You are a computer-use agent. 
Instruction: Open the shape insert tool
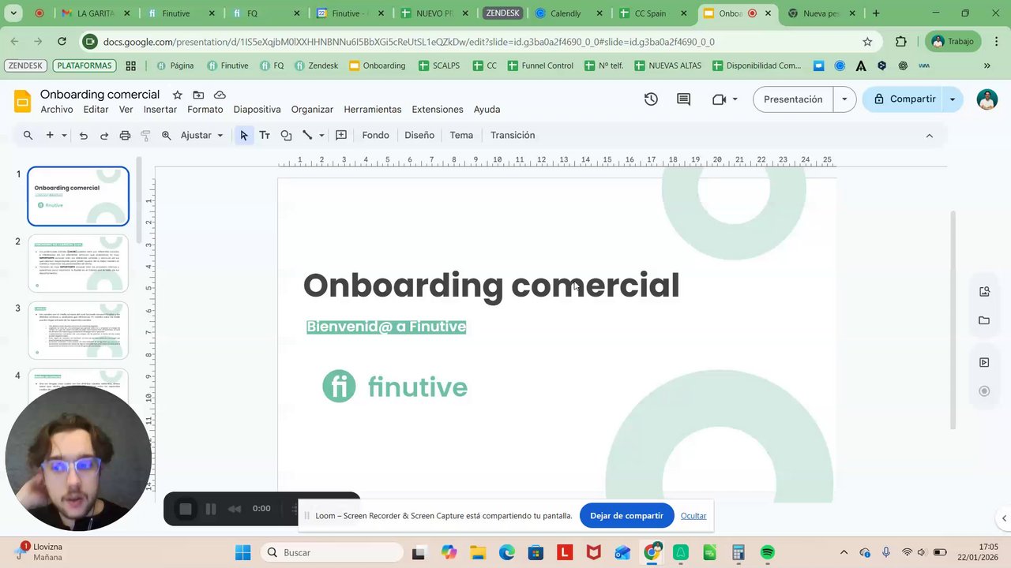286,136
